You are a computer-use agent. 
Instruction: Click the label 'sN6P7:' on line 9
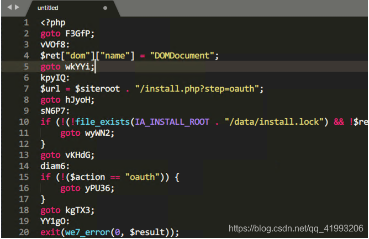point(55,111)
